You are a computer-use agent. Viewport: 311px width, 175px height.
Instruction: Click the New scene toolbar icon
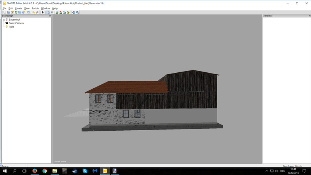tap(5, 12)
